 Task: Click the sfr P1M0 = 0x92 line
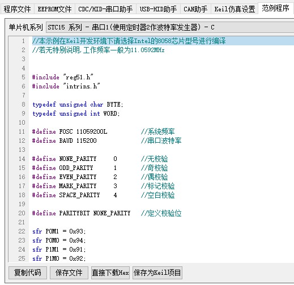[59, 258]
